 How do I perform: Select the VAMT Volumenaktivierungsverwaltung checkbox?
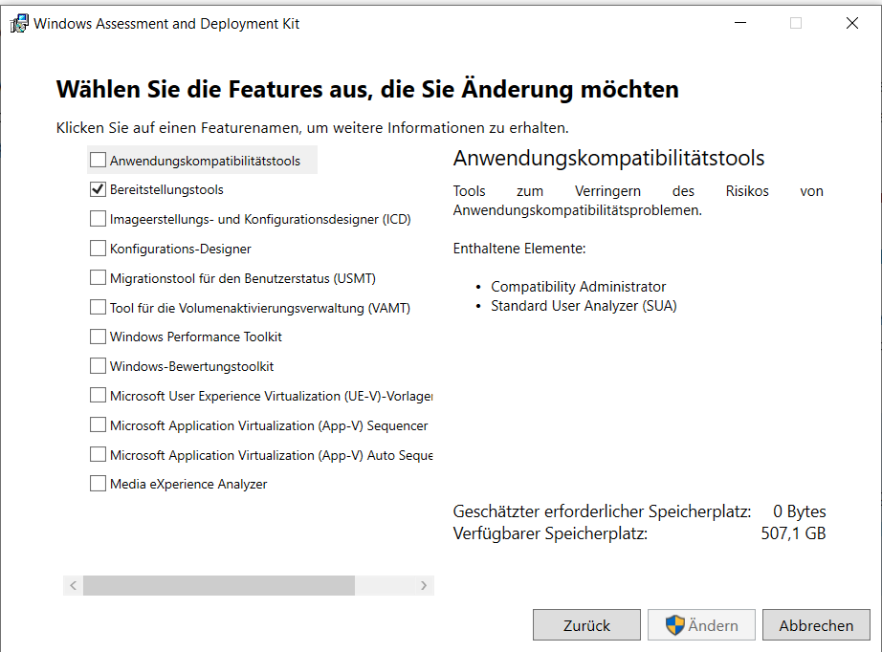point(98,308)
